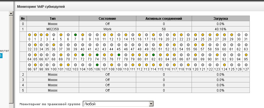Click the green indicator of channel 82
The width and height of the screenshot is (264, 108).
(x=153, y=55)
